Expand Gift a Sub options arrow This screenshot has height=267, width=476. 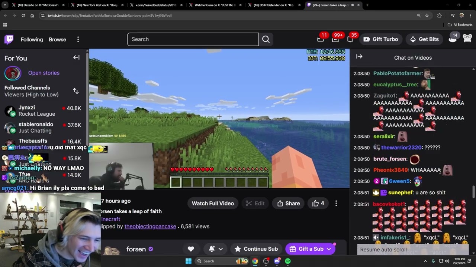coord(329,249)
